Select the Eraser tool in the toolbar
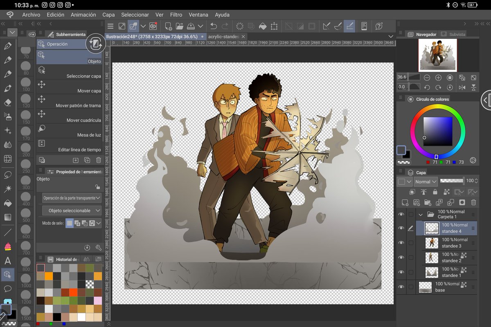491x327 pixels. pos(8,102)
